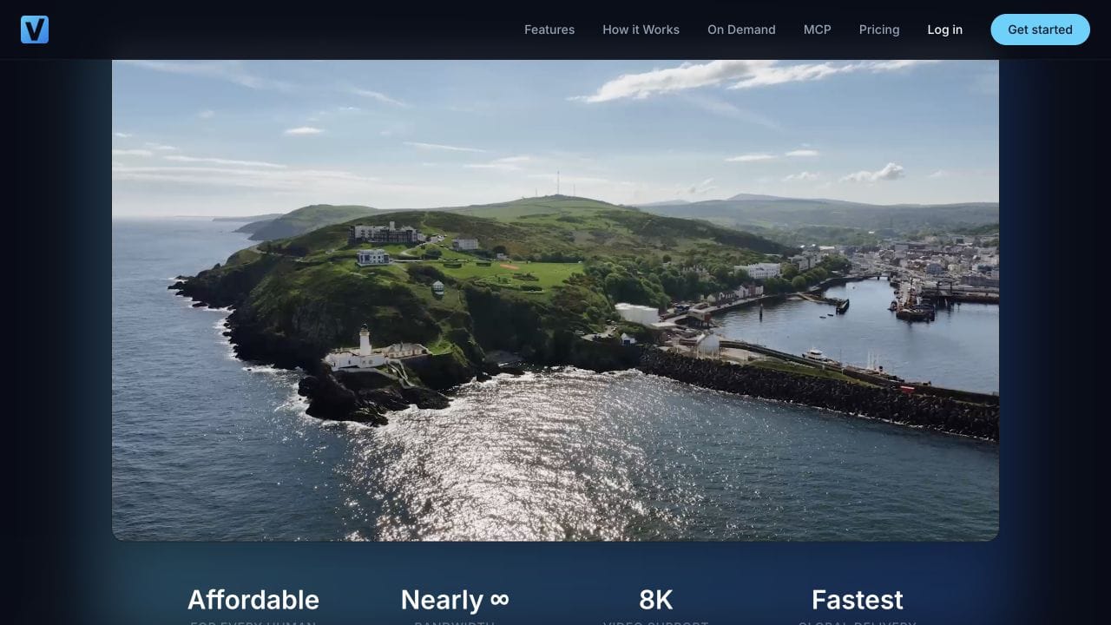Select On Demand in navigation
The image size is (1111, 625).
(741, 30)
